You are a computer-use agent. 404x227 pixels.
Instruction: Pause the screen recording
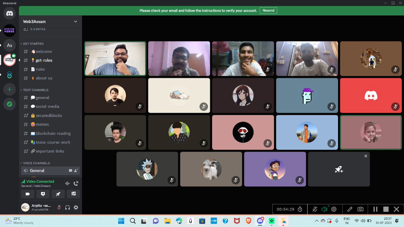point(375,209)
